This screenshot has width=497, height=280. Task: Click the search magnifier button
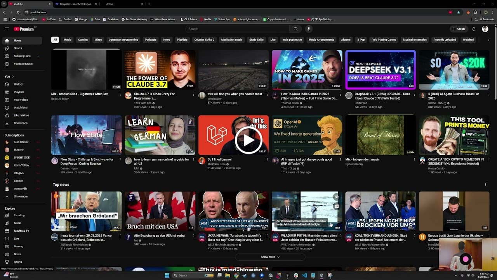click(295, 29)
